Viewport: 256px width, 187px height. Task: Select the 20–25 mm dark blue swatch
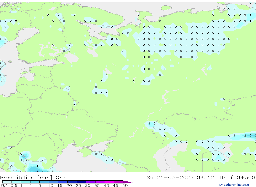(72, 182)
